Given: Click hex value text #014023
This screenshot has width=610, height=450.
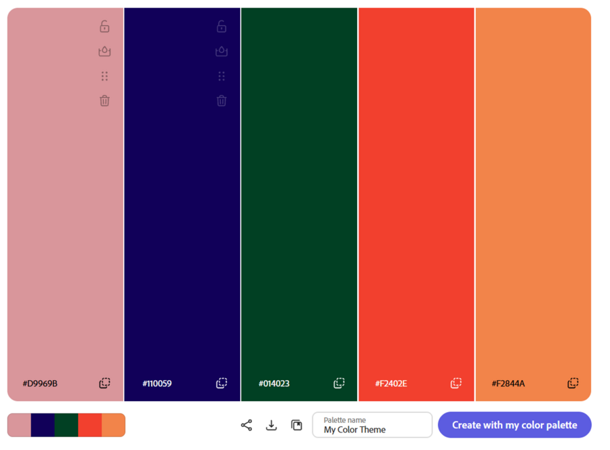Looking at the screenshot, I should pyautogui.click(x=274, y=384).
